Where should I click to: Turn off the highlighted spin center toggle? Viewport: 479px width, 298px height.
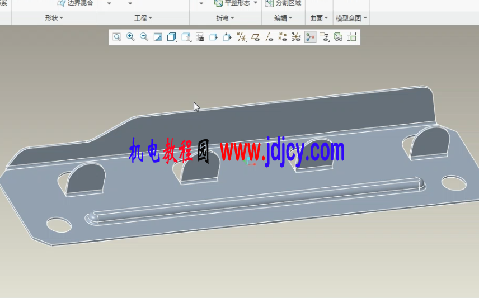pyautogui.click(x=310, y=37)
